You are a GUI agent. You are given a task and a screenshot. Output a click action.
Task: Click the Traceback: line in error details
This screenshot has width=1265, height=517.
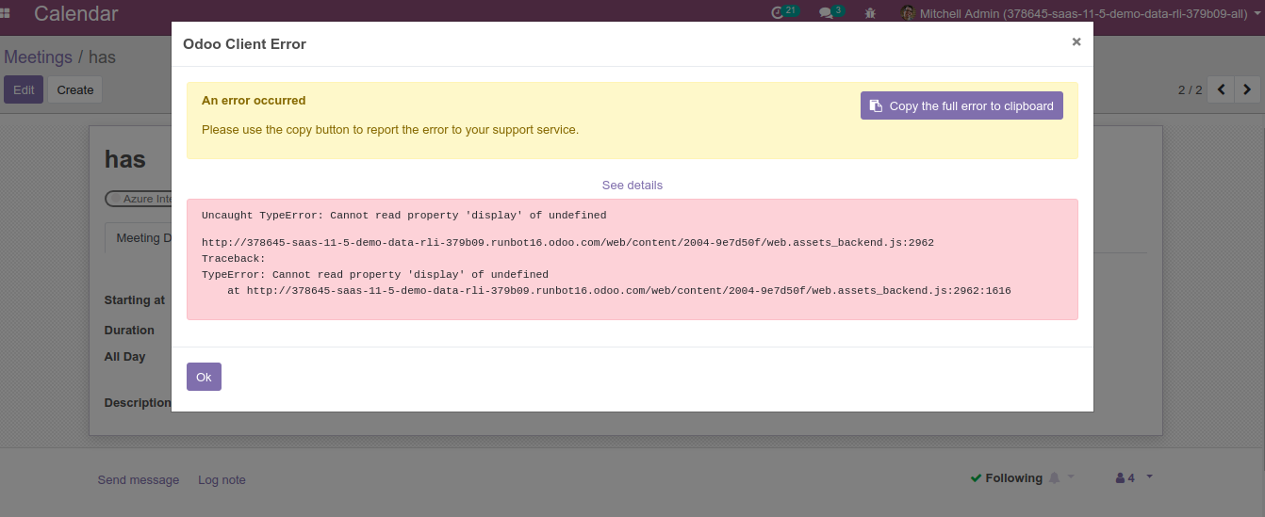coord(234,258)
